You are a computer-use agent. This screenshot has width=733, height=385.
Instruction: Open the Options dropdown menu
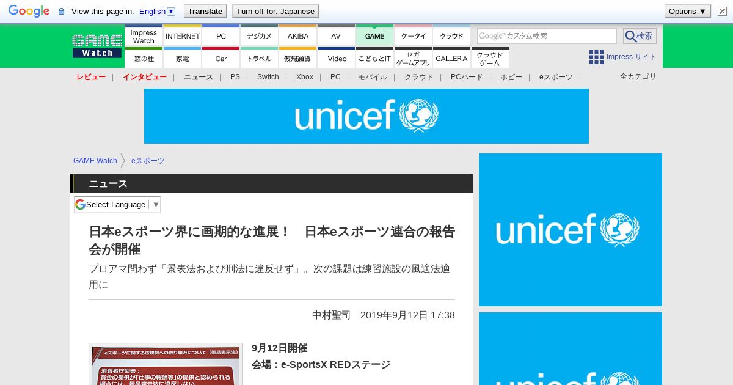(687, 11)
